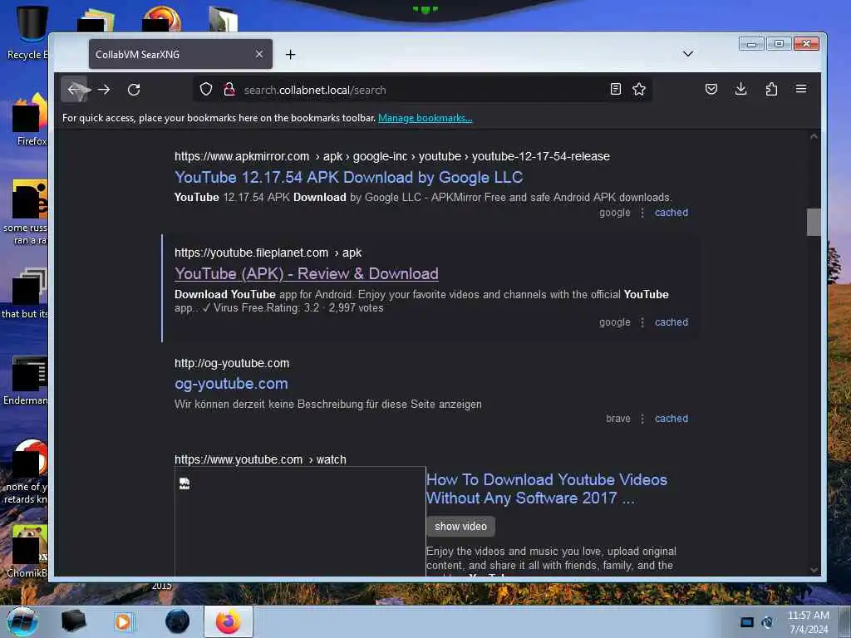Click the youtube.fileplanet.com URL text
The image size is (851, 638).
268,253
